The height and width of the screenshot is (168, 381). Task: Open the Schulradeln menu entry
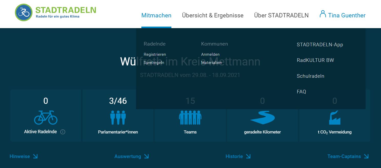click(x=310, y=76)
